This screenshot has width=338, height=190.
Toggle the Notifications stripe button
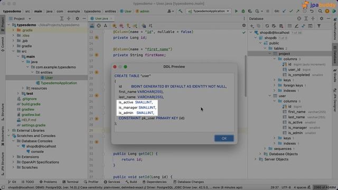click(x=335, y=28)
